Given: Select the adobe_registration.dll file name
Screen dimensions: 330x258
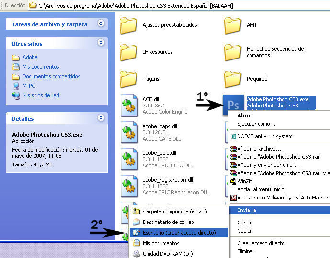Looking at the screenshot, I should pyautogui.click(x=168, y=180).
